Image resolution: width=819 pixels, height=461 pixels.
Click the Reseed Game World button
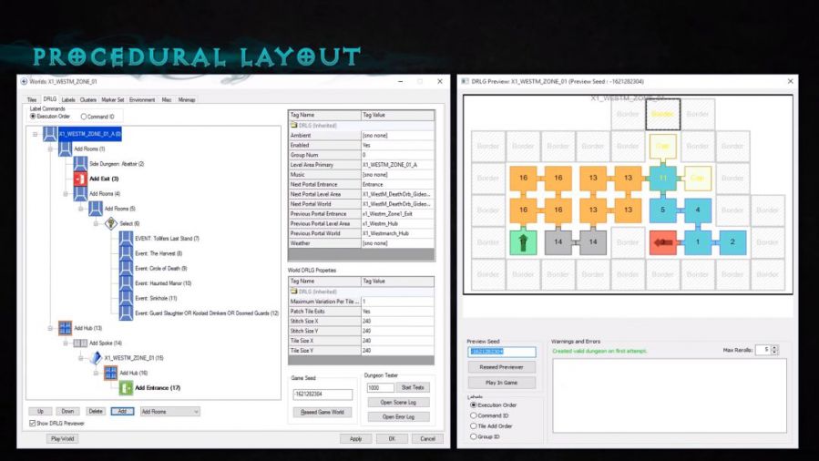pyautogui.click(x=322, y=412)
